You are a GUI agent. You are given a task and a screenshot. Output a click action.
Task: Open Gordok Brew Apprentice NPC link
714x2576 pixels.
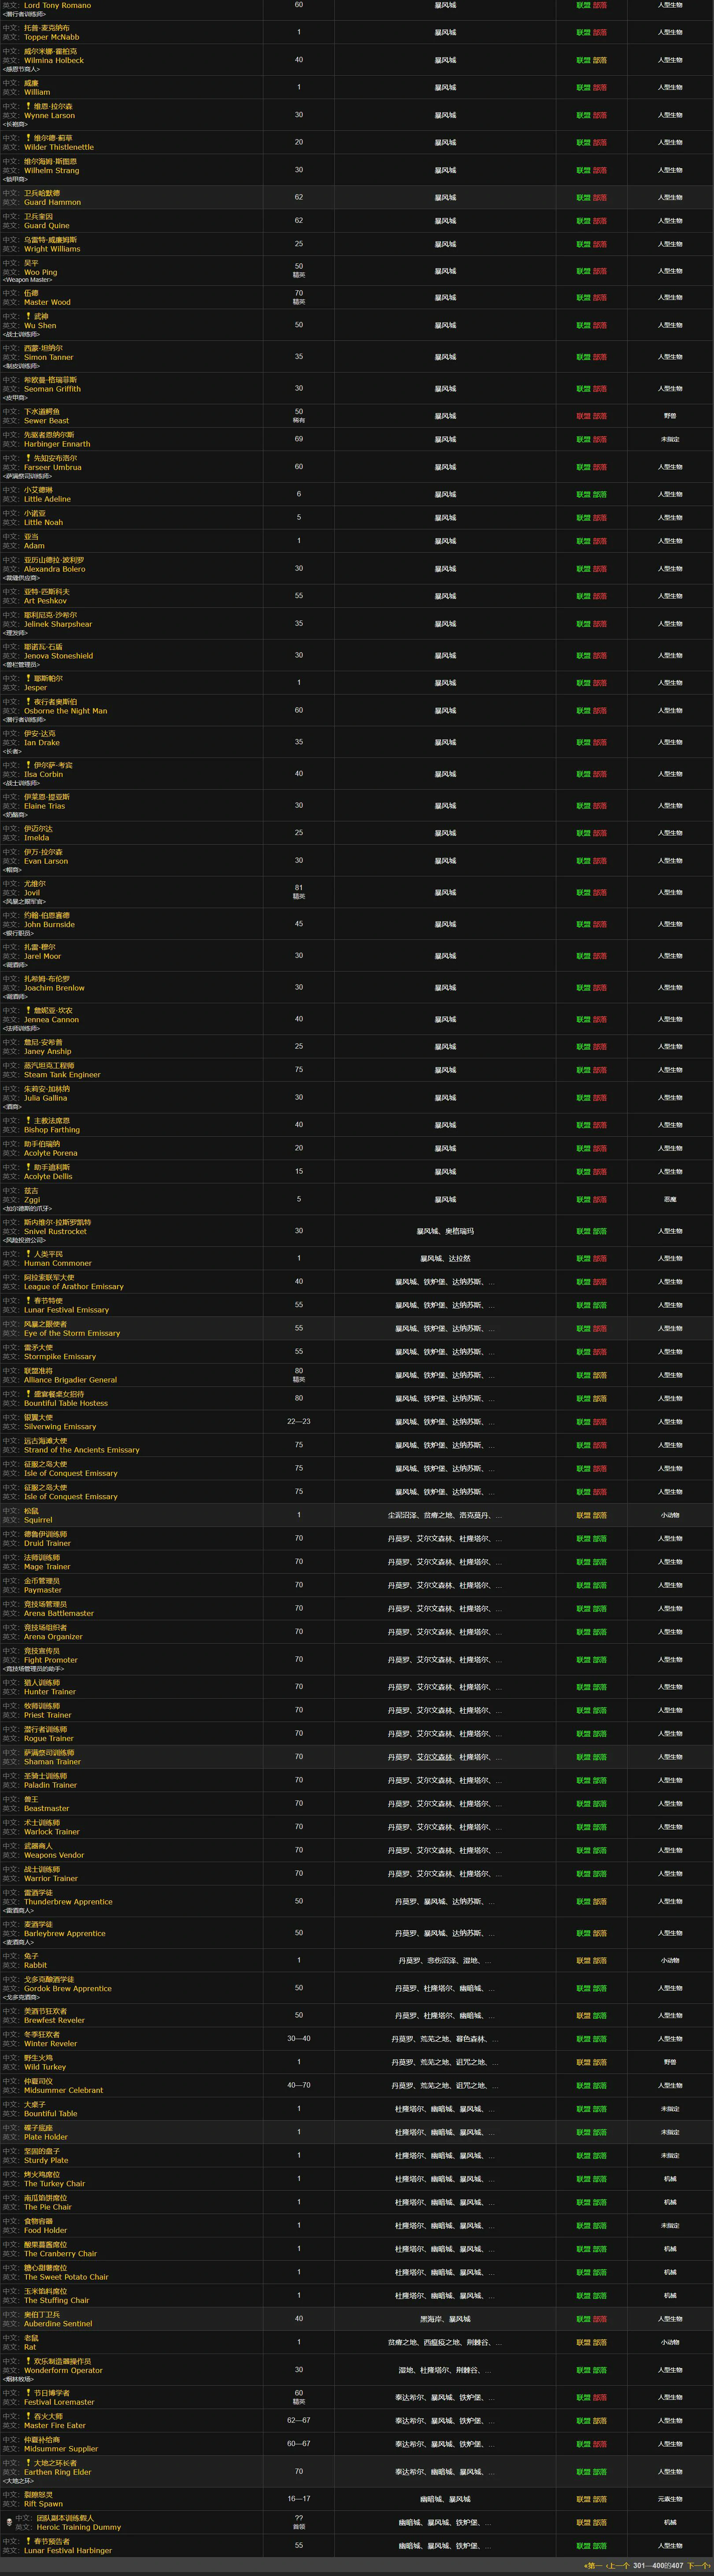68,1988
